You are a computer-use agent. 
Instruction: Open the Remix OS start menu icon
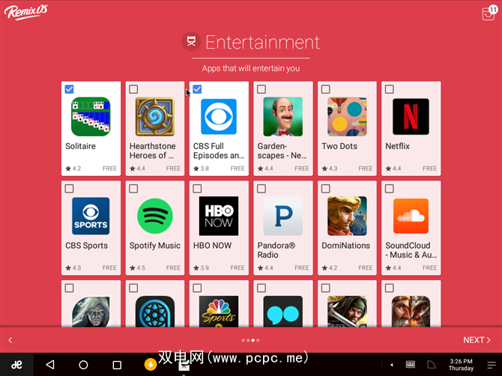tap(16, 365)
